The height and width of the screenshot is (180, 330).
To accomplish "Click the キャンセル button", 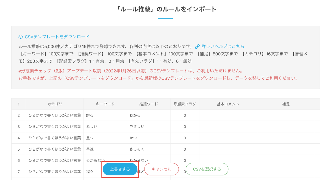I will pyautogui.click(x=162, y=169).
